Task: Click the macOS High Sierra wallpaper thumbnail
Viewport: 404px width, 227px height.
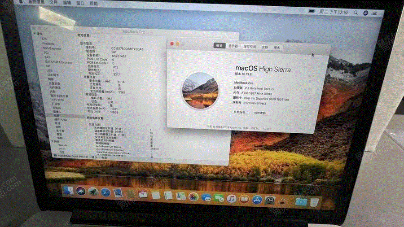Action: click(x=200, y=91)
